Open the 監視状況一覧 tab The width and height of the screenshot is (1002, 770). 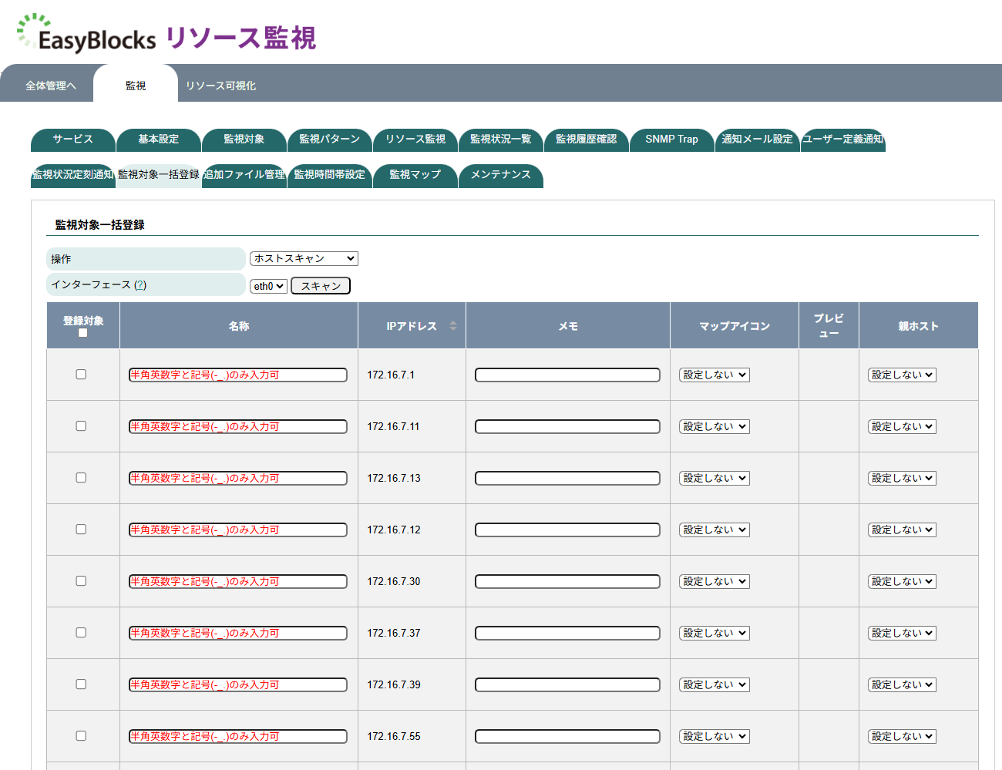coord(501,140)
